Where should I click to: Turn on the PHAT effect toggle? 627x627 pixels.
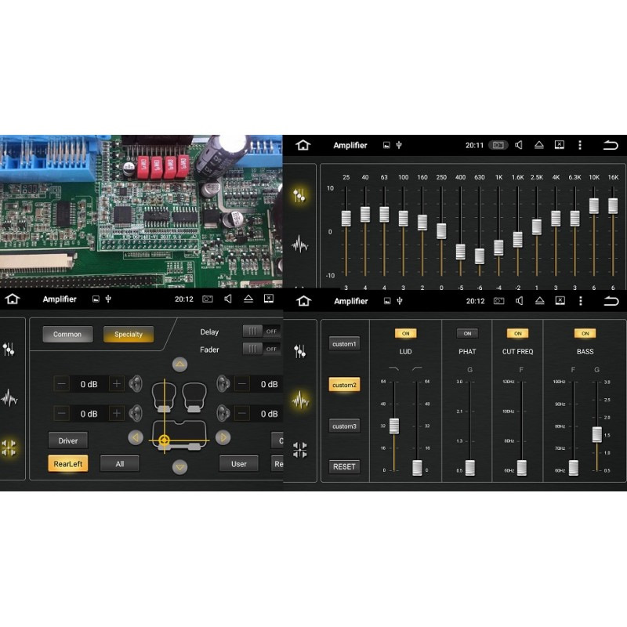467,334
